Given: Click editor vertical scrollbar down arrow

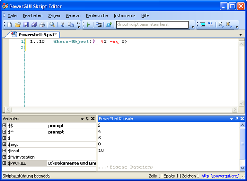Looking at the screenshot, I should click(241, 103).
